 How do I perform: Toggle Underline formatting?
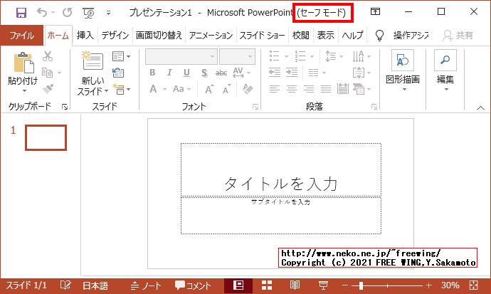coord(186,73)
